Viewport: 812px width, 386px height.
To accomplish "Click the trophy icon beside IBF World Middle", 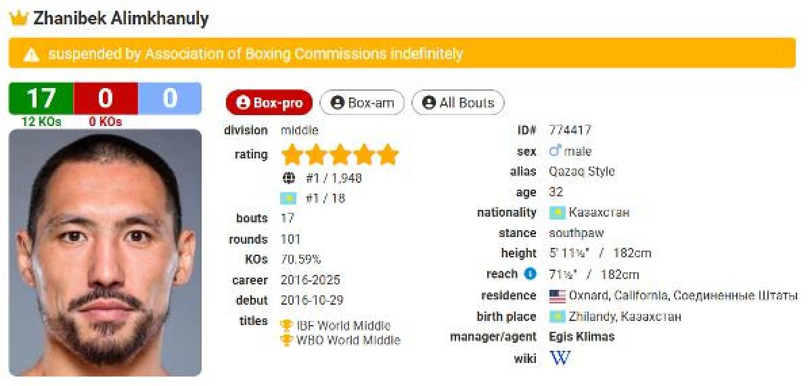I will 287,324.
